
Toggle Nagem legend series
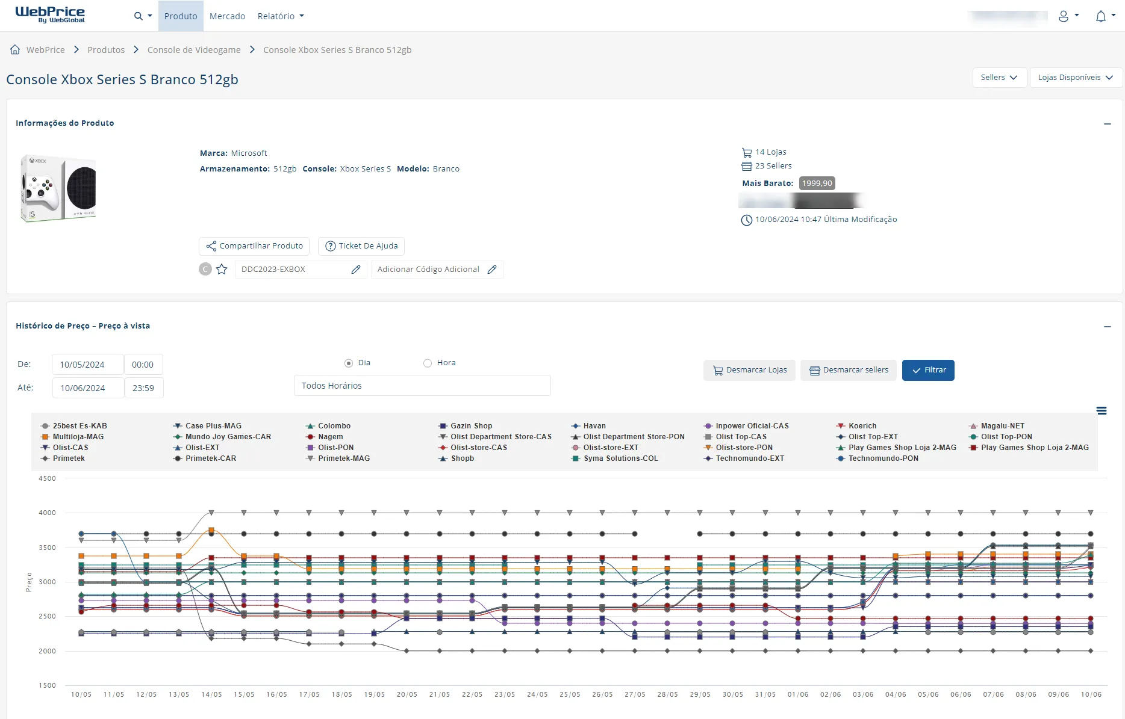[325, 437]
